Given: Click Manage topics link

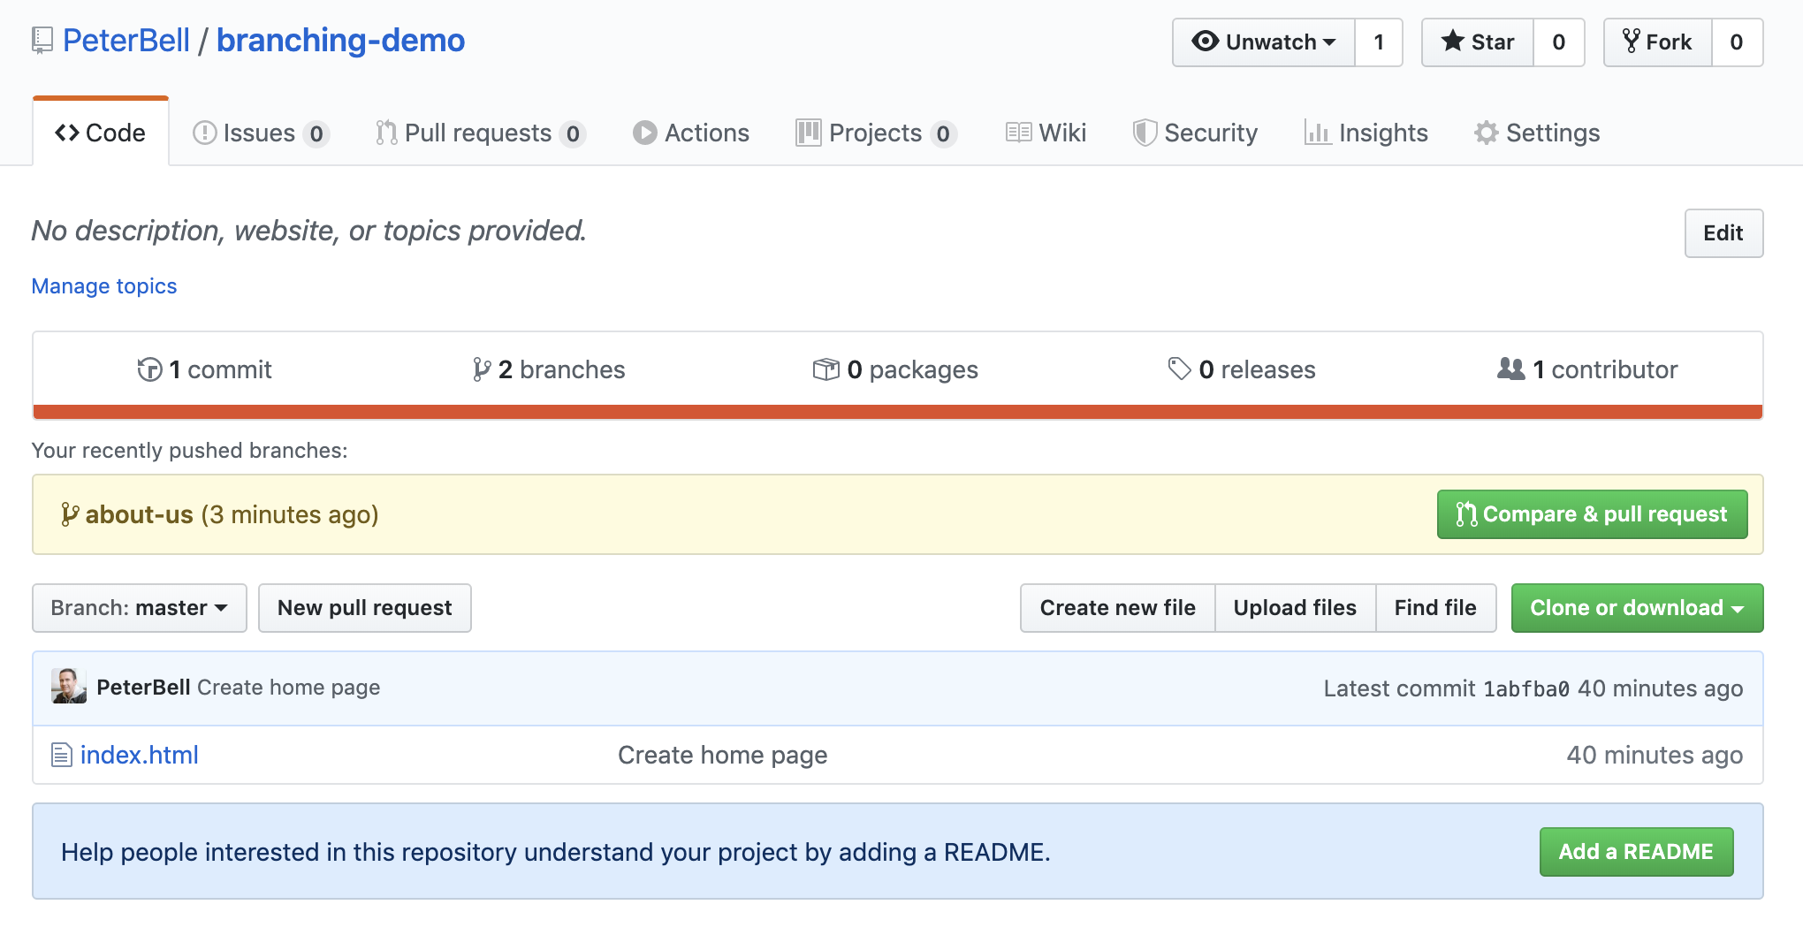Looking at the screenshot, I should pyautogui.click(x=104, y=286).
